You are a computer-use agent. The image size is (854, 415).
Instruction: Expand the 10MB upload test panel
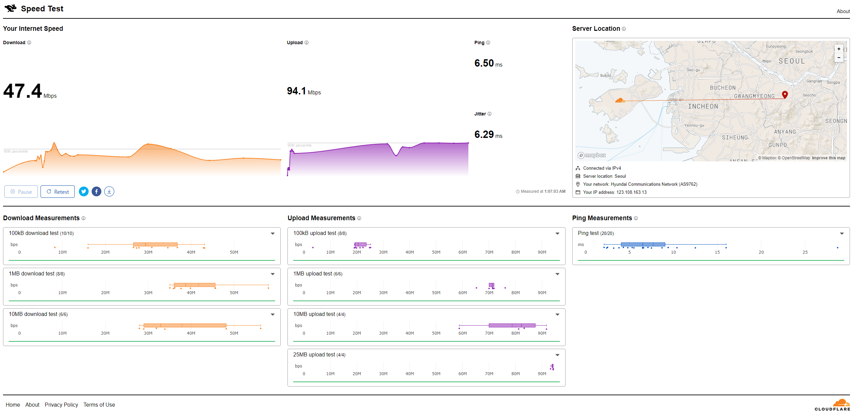point(557,315)
